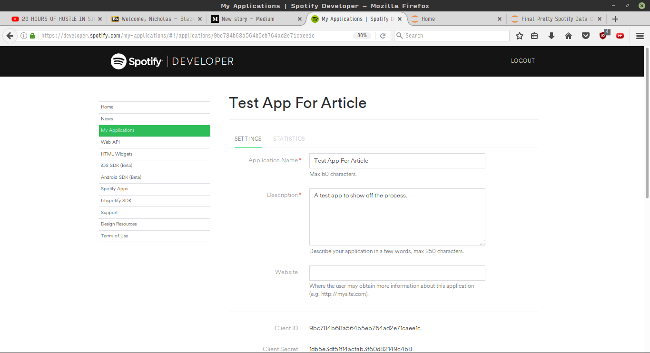Click the 80% zoom level indicator
The image size is (650, 353).
tap(362, 36)
